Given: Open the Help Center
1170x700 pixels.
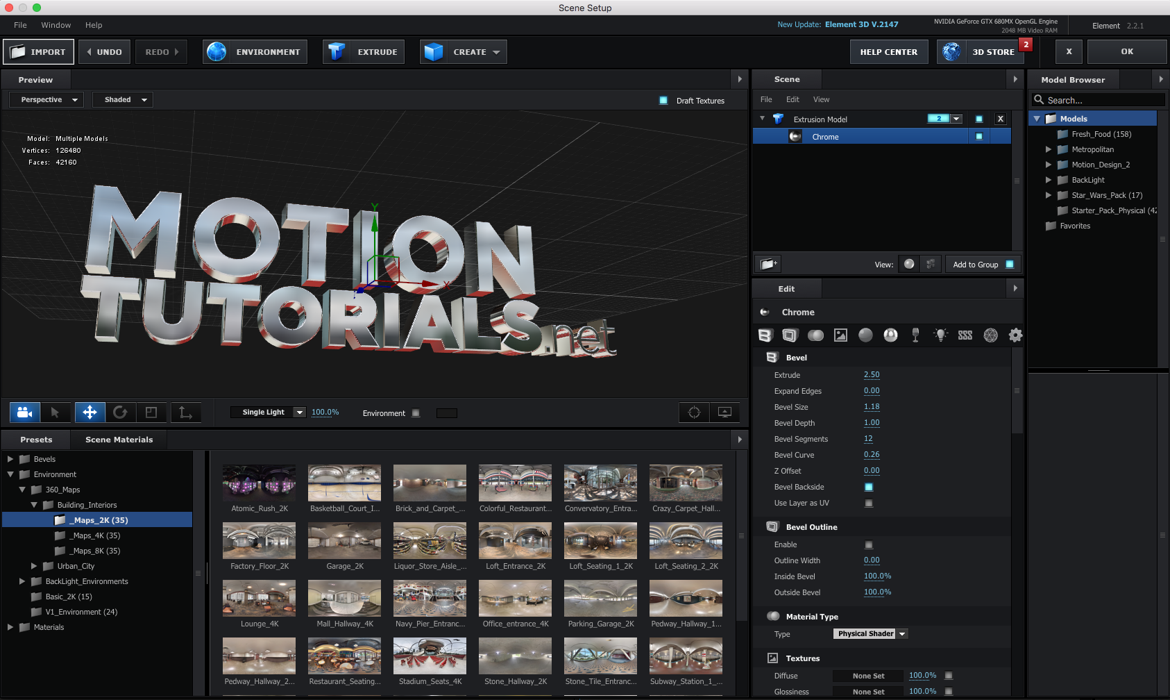Looking at the screenshot, I should point(888,52).
